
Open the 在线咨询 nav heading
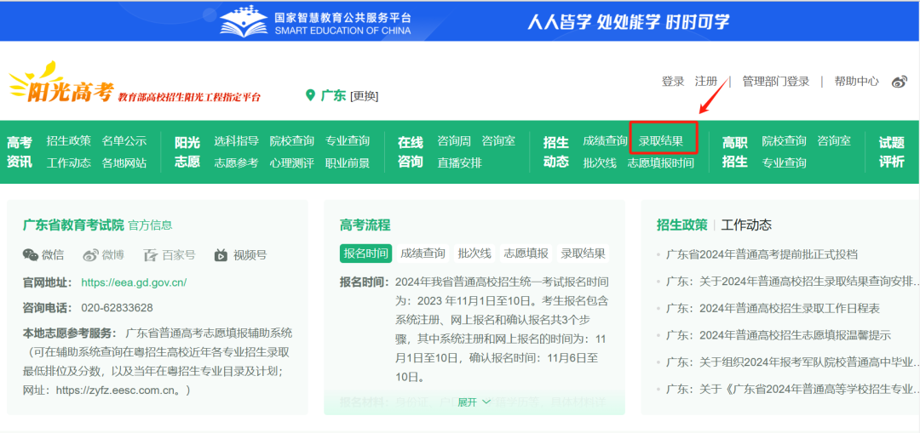point(410,151)
